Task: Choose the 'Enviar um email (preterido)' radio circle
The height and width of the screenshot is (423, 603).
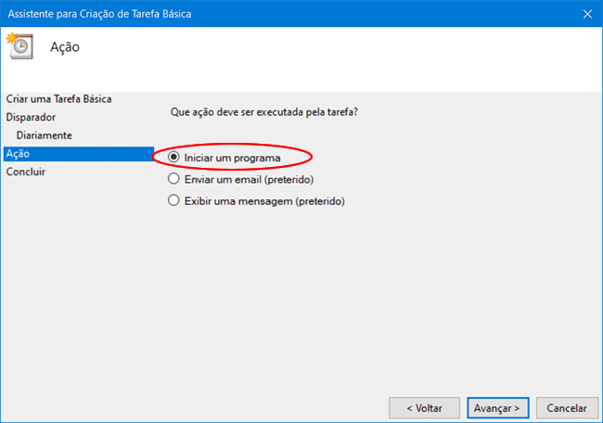Action: 173,178
